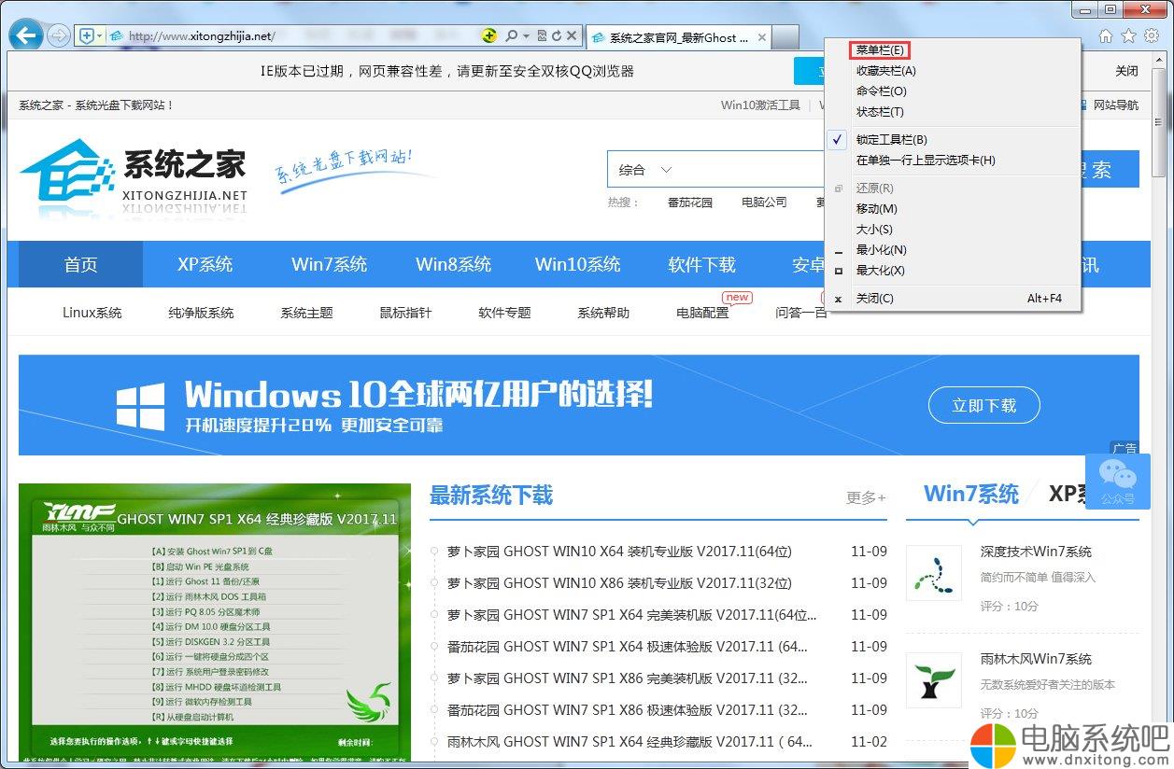Open the Win8系统 navigation tab

[x=454, y=264]
